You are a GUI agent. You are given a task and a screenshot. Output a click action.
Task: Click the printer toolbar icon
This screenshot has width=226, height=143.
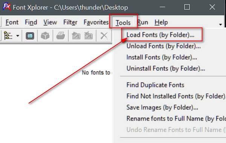61,36
